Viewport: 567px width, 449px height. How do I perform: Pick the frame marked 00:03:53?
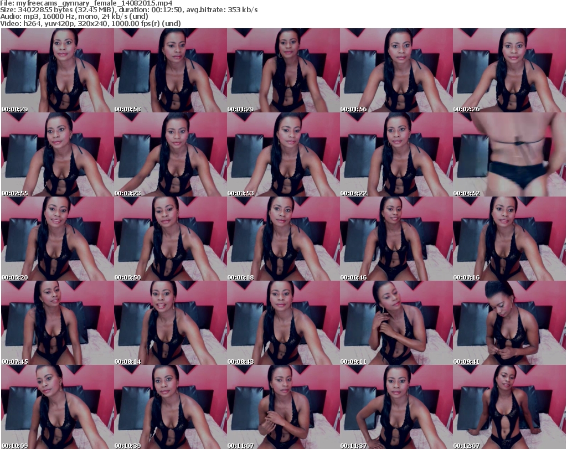(x=283, y=154)
